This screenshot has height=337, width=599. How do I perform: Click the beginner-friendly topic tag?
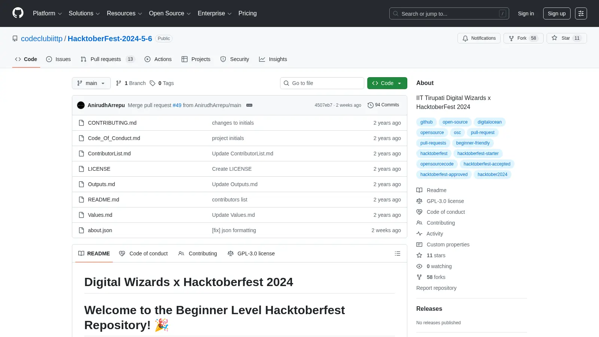point(473,143)
